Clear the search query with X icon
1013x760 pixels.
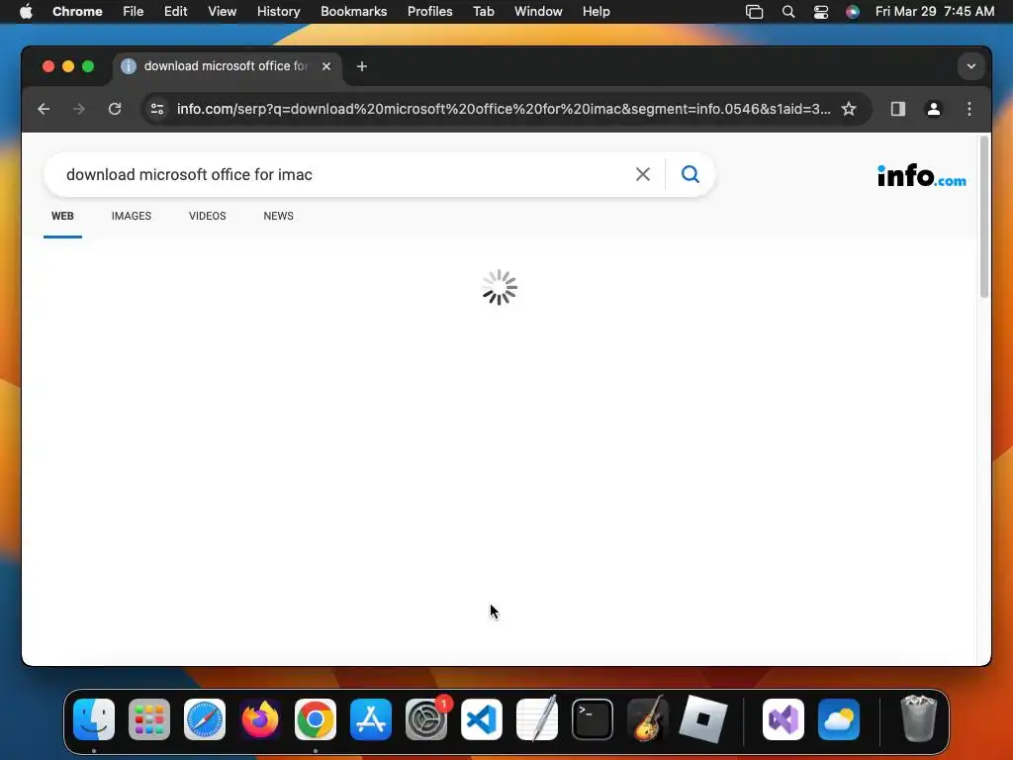point(643,174)
